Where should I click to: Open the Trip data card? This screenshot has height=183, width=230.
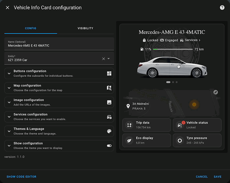(x=147, y=125)
